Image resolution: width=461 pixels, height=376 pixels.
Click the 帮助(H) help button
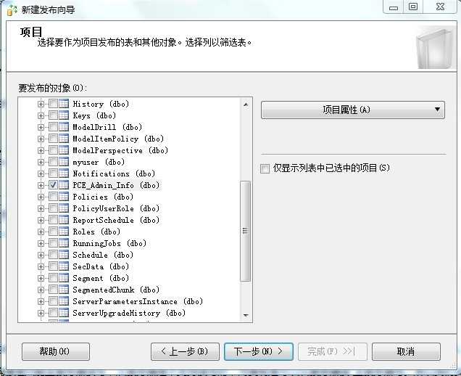[x=56, y=351]
